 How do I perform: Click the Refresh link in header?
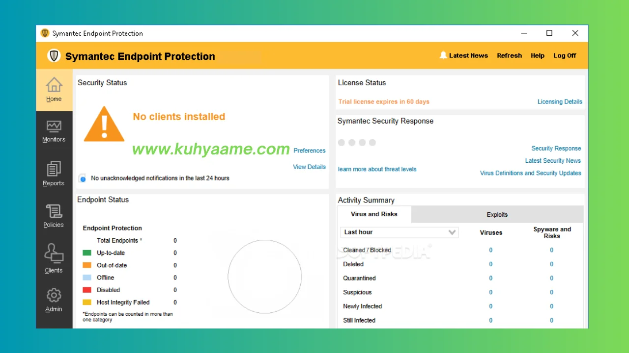coord(509,55)
